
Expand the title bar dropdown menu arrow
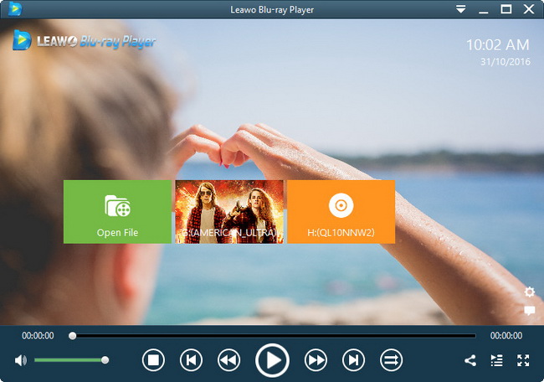(461, 9)
